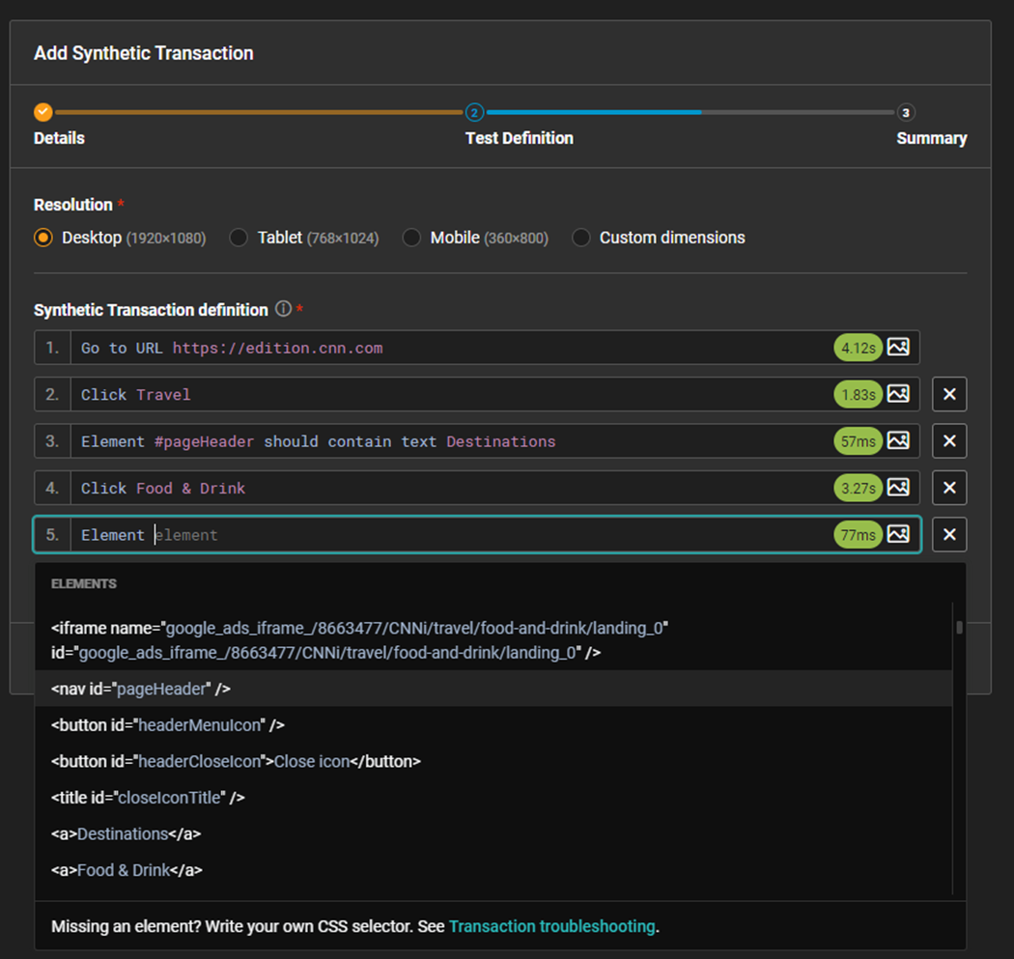Delete step 5 with the X button

click(x=949, y=534)
